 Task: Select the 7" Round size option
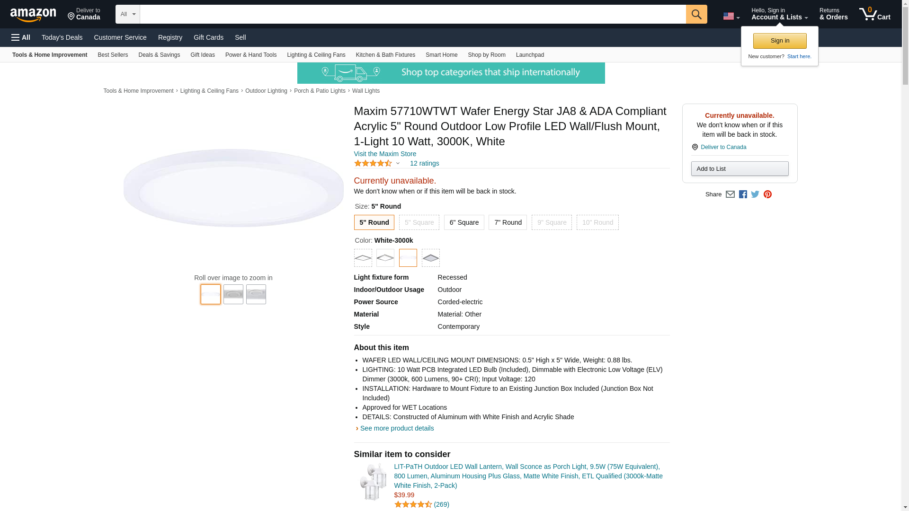(508, 222)
